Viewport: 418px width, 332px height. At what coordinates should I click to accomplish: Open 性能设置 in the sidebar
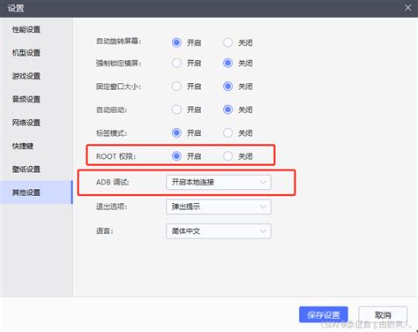pos(26,29)
